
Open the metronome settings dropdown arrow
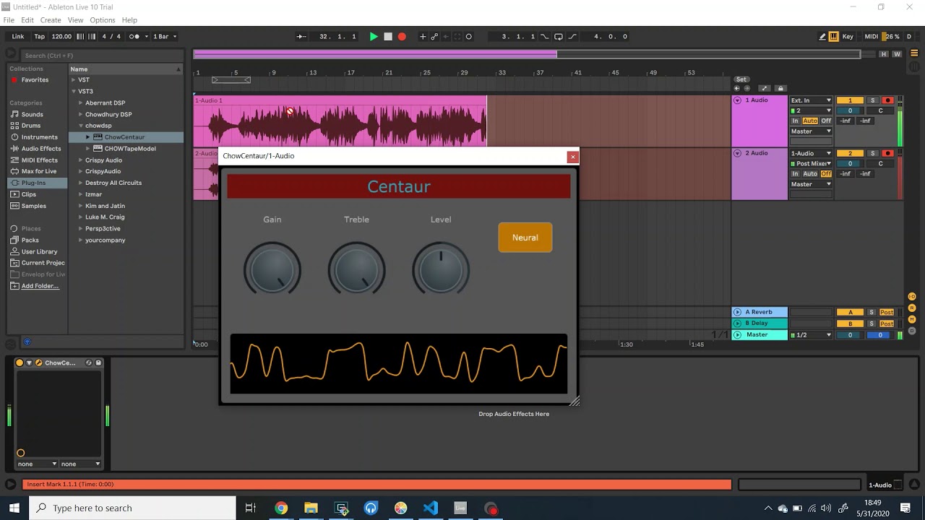pyautogui.click(x=147, y=36)
